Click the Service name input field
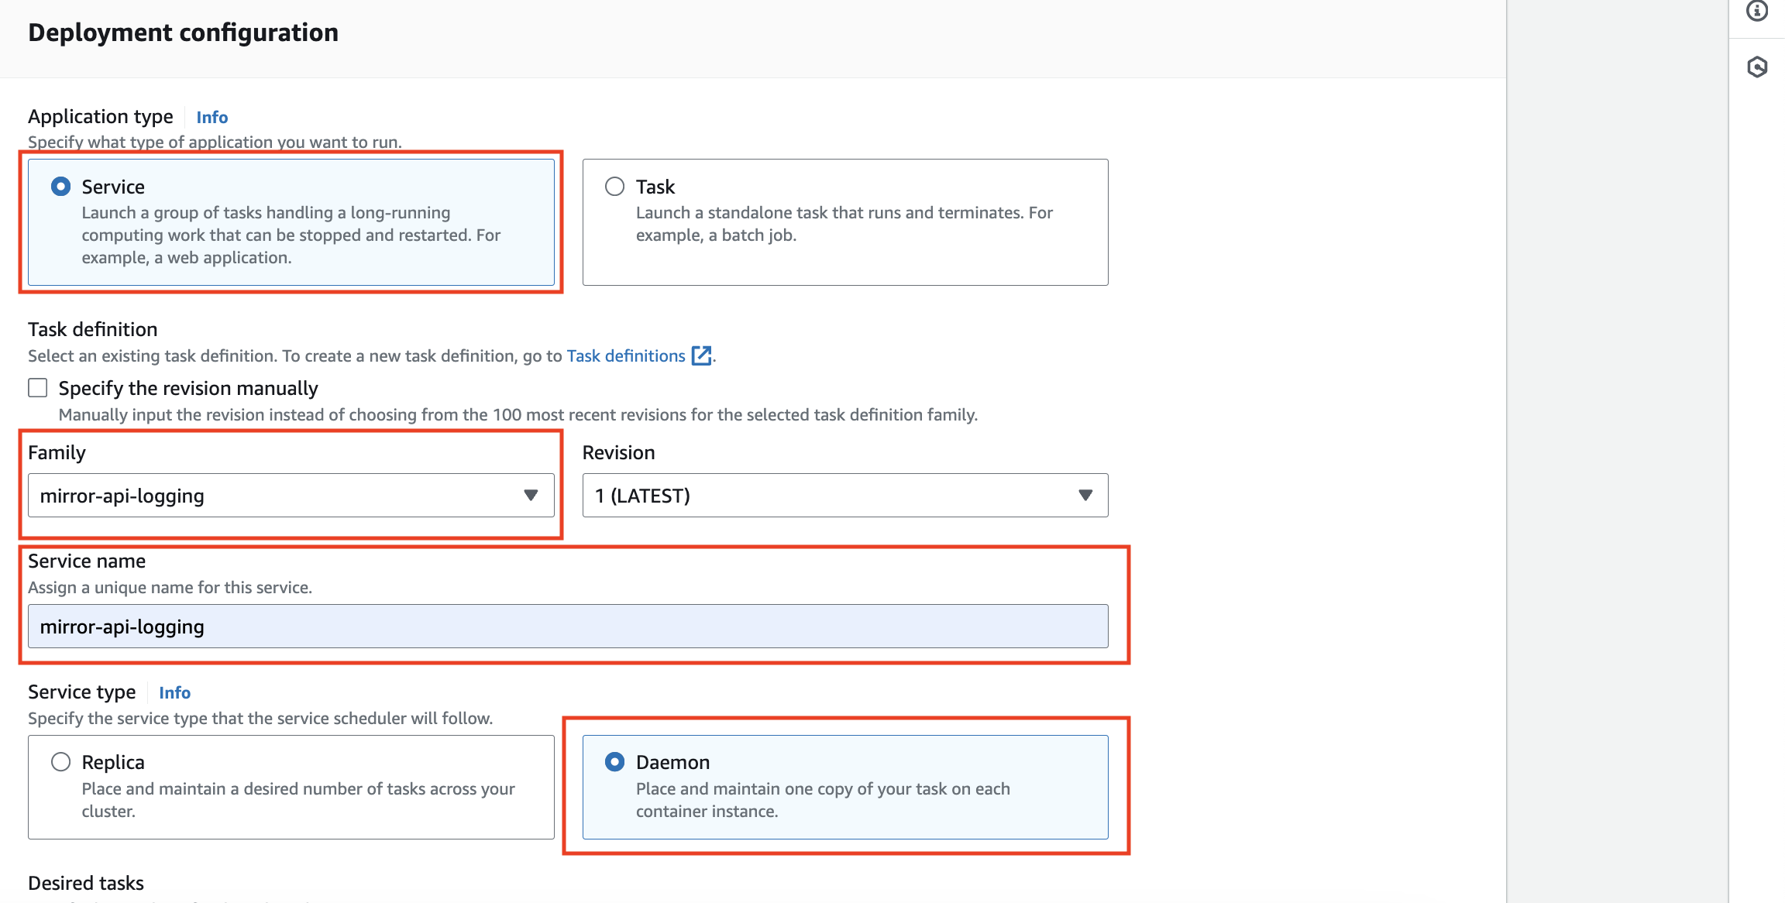 567,627
